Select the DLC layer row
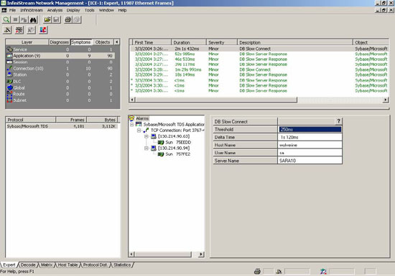The image size is (395, 276). (x=60, y=81)
